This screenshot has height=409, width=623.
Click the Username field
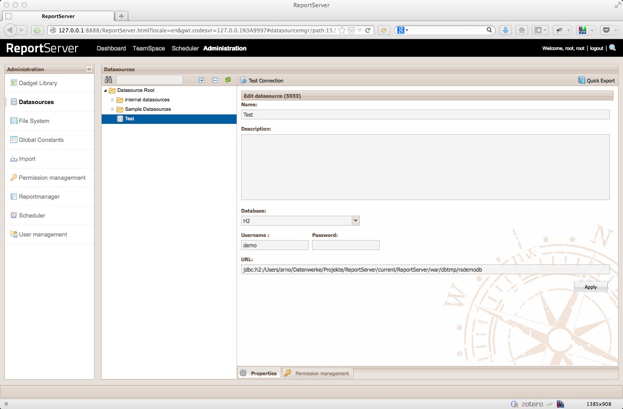pyautogui.click(x=275, y=245)
